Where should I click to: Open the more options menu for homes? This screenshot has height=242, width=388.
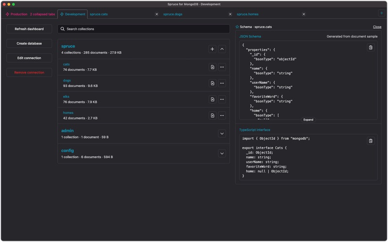pos(222,115)
